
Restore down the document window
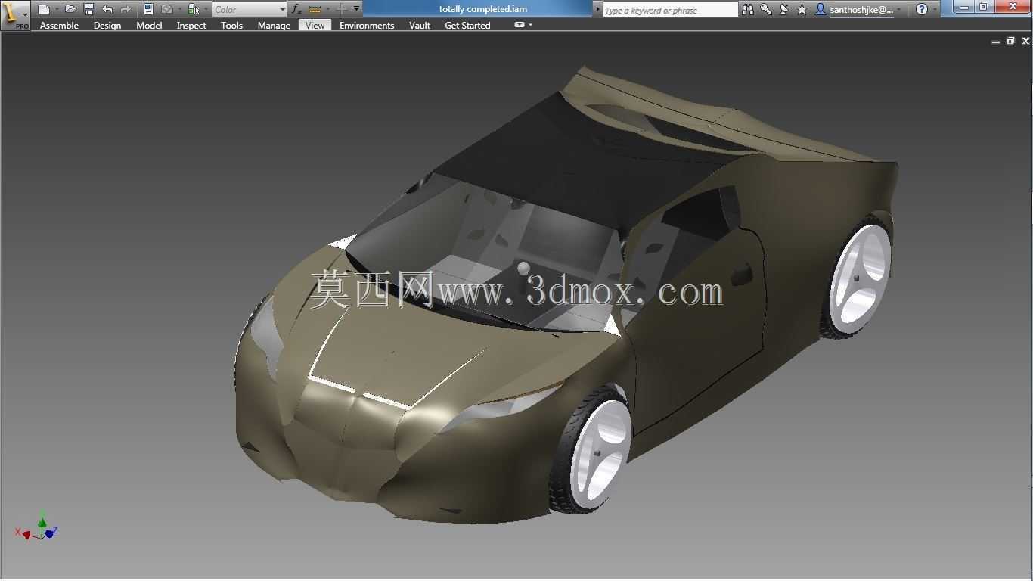click(x=1010, y=41)
